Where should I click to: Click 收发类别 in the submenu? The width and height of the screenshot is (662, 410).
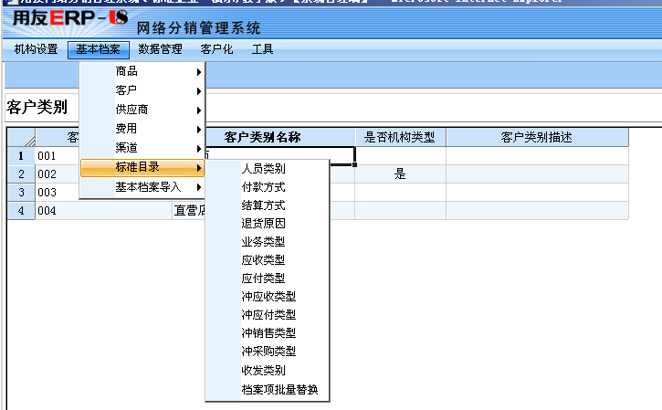click(x=263, y=371)
